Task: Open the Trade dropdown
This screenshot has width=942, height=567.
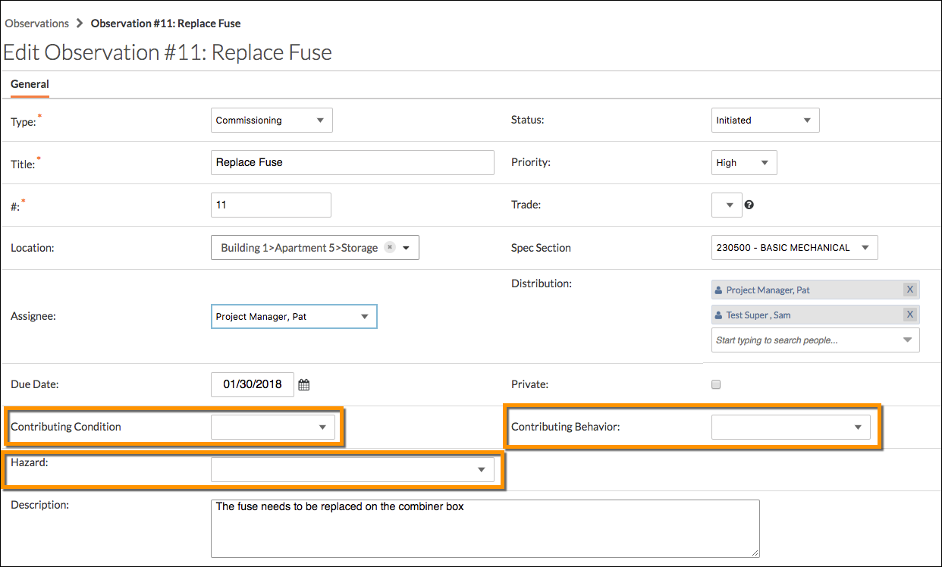Action: coord(727,205)
